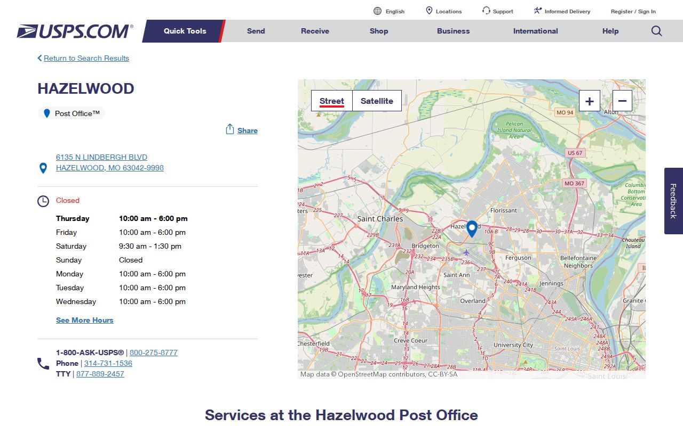Open Register / Sign In

click(633, 11)
